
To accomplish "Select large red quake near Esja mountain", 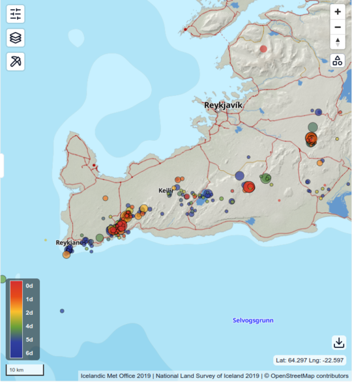I will click(263, 49).
